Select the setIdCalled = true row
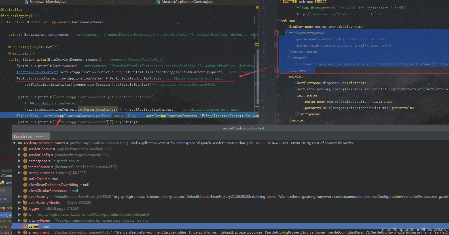The image size is (449, 235). (x=230, y=179)
